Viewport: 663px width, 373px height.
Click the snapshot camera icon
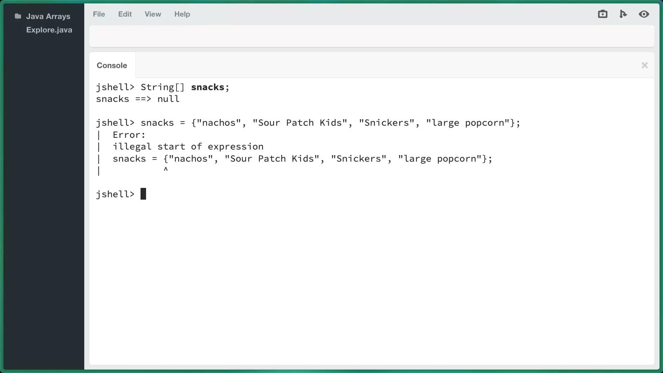click(x=603, y=14)
